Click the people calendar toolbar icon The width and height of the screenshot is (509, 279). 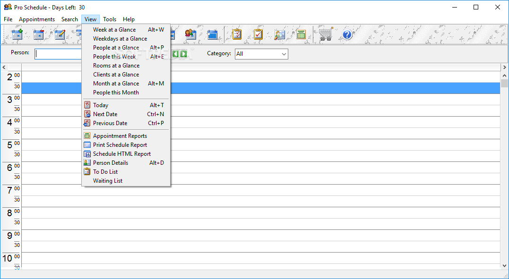click(x=191, y=34)
